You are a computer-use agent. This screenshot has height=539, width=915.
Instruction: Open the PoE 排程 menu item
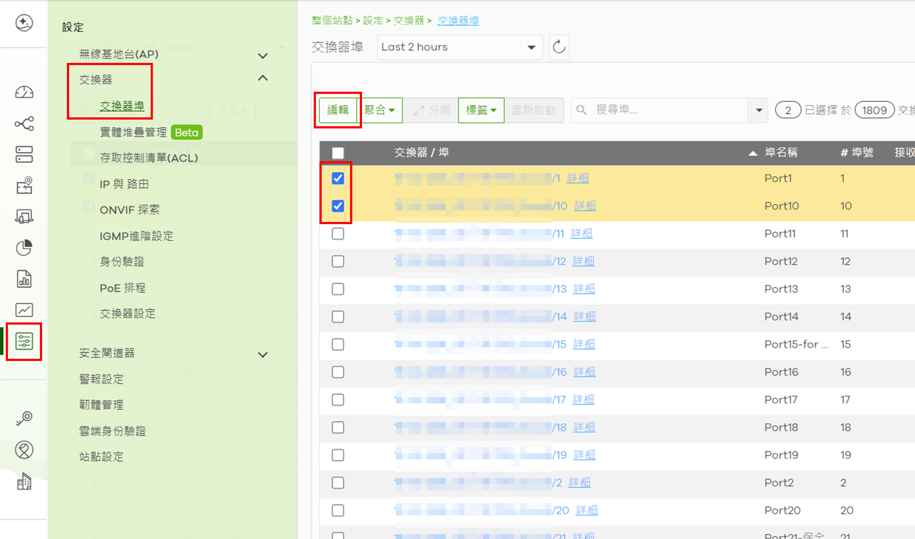coord(122,288)
